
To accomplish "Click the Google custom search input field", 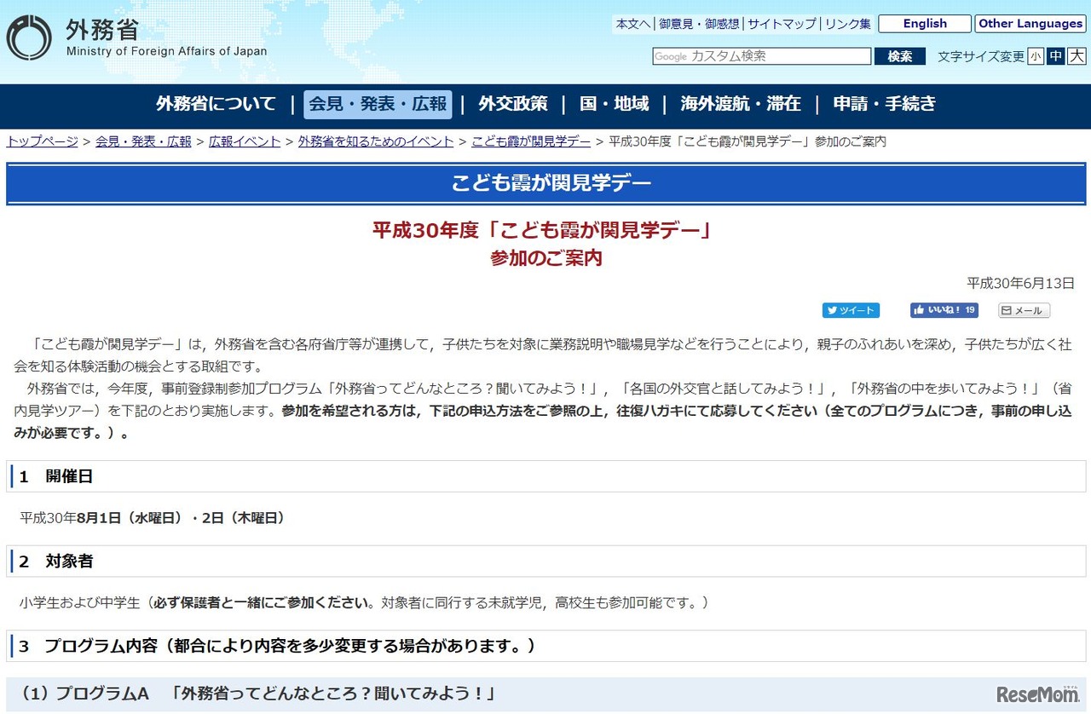I will [761, 56].
